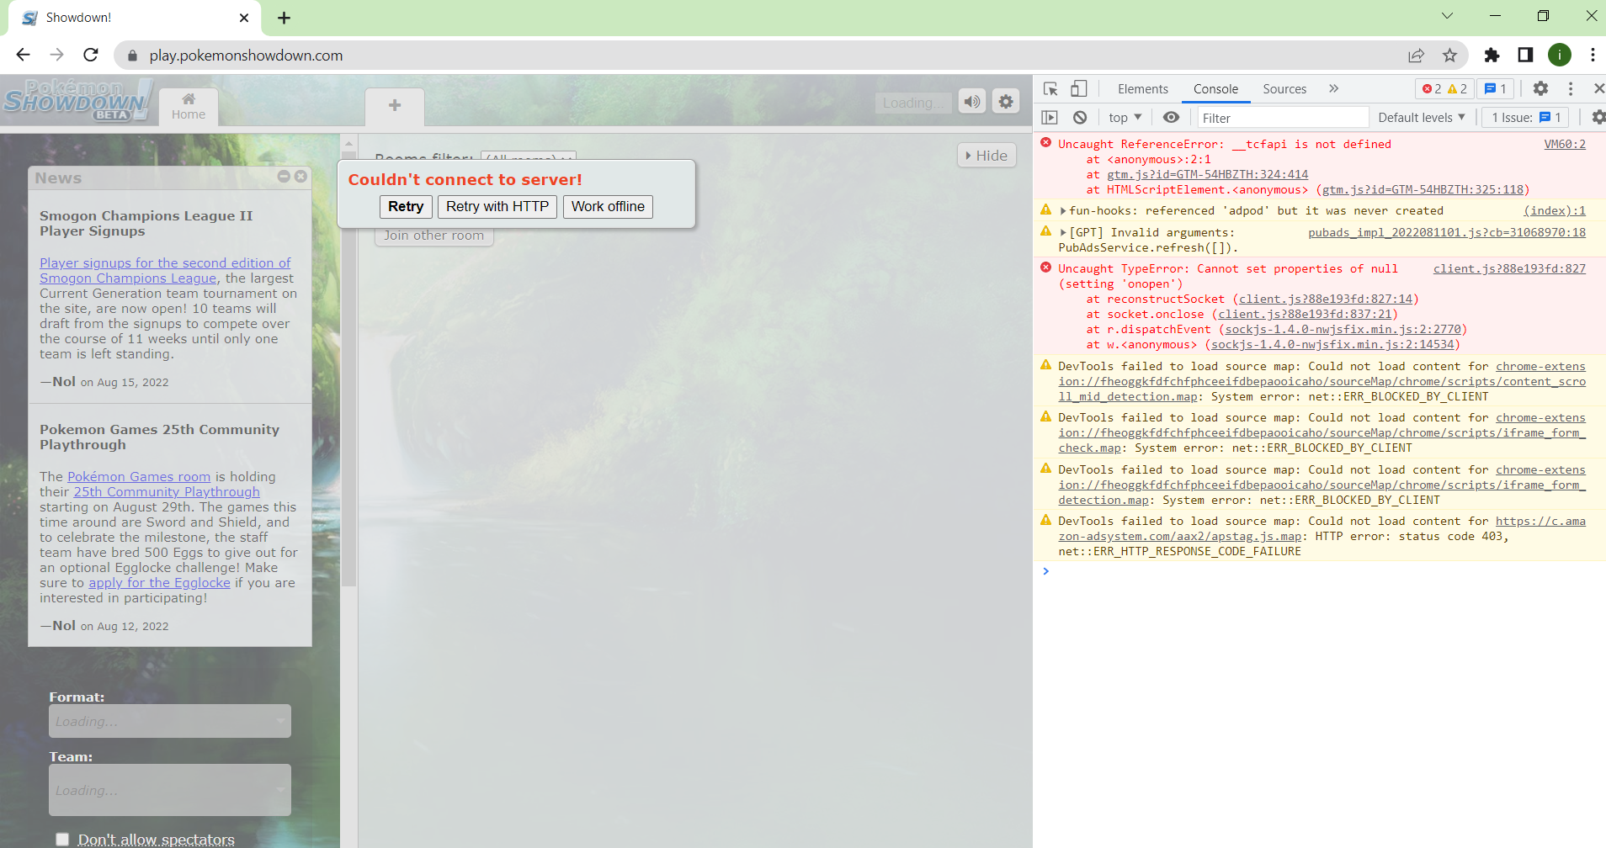Click the live expression eye icon
Screen dimensions: 1606x848
[x=1171, y=118]
